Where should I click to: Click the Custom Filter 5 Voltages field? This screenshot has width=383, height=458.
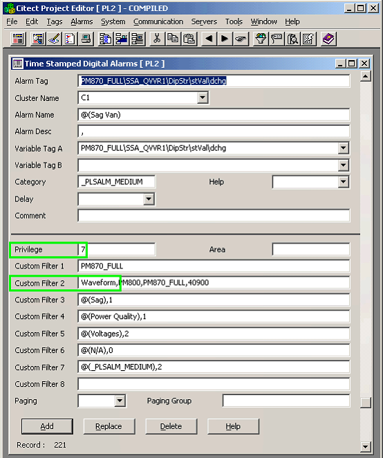[214, 333]
